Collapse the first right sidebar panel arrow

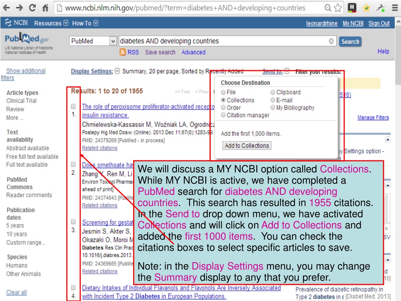point(388,140)
